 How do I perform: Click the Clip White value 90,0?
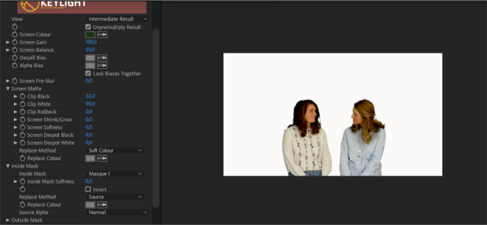tap(90, 104)
